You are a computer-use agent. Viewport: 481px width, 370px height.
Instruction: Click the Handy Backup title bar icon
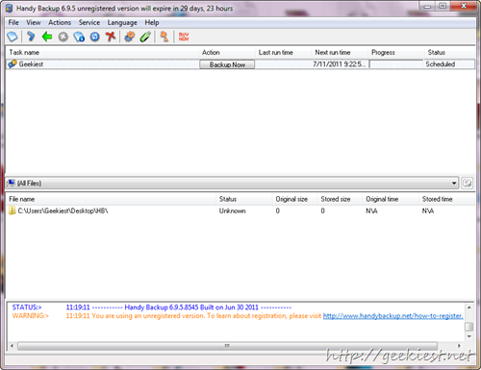click(10, 9)
